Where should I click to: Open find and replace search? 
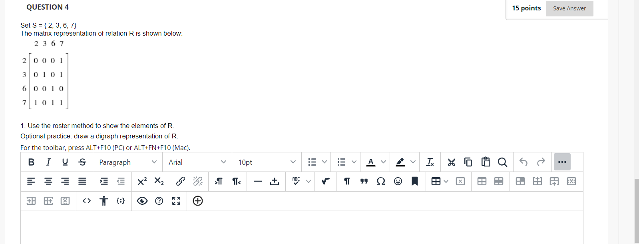503,162
